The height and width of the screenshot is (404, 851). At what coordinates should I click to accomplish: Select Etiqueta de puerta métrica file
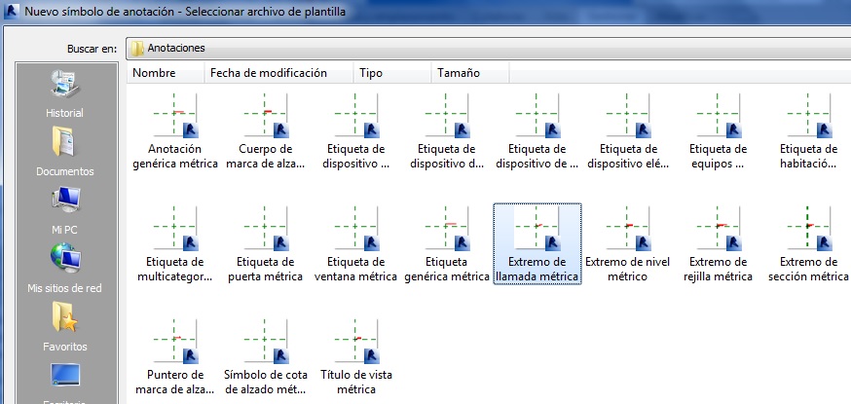pyautogui.click(x=266, y=231)
